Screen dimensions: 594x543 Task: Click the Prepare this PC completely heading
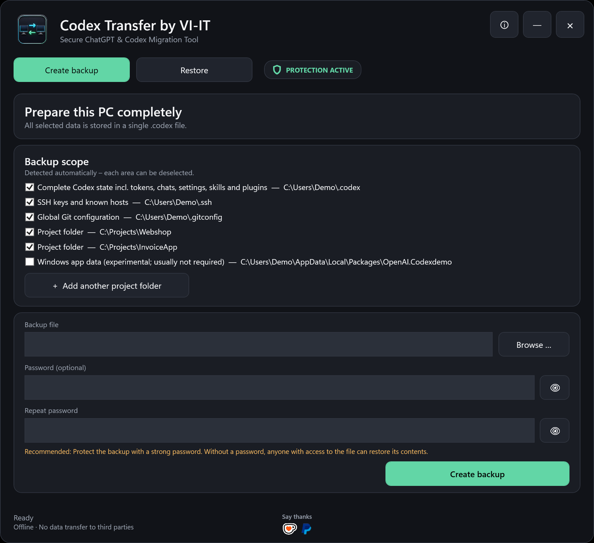click(x=103, y=112)
